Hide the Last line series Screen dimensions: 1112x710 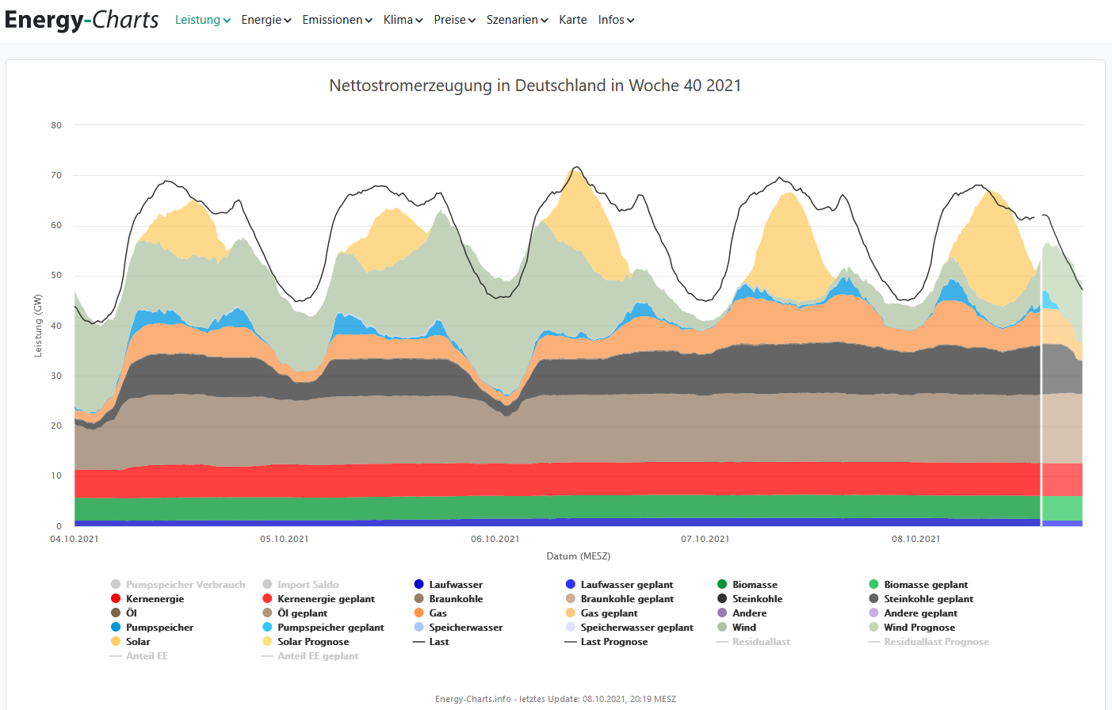click(431, 642)
